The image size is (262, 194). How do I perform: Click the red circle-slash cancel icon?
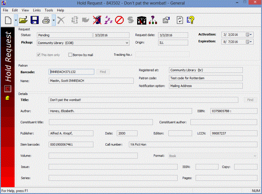[x=119, y=20]
